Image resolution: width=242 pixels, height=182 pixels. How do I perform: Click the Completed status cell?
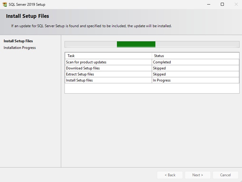click(162, 62)
